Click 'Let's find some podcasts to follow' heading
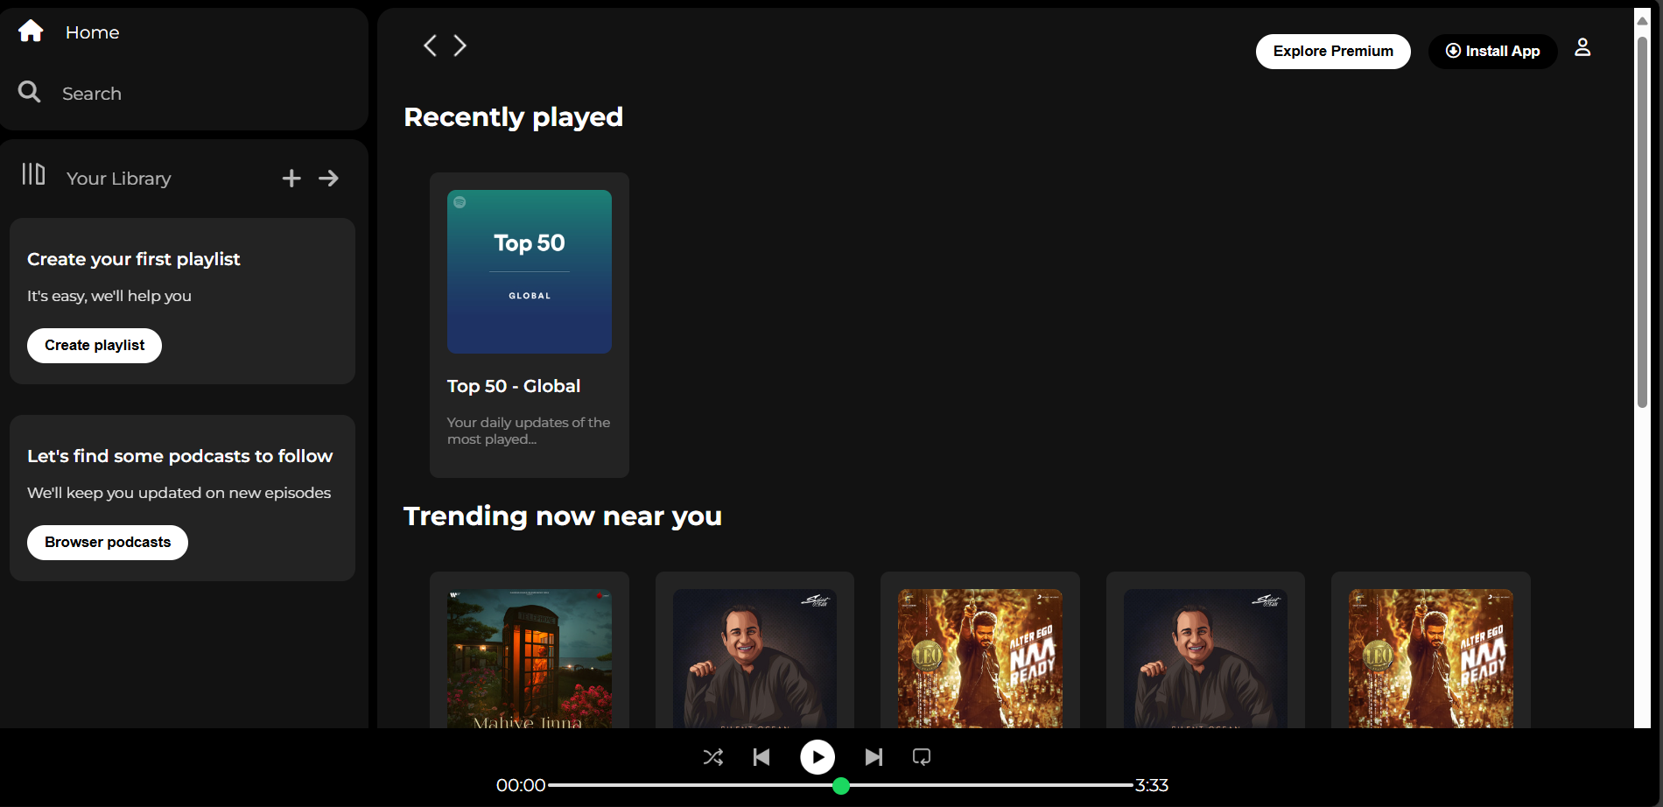 pos(179,456)
